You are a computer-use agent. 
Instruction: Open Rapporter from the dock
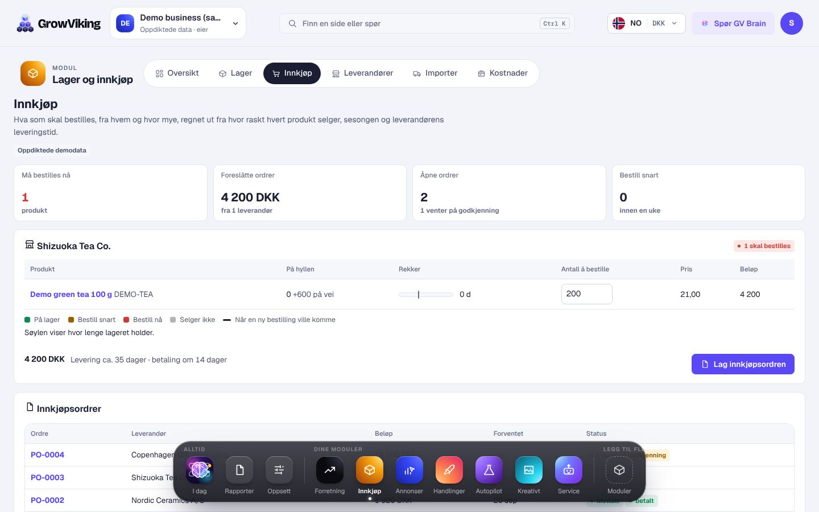(239, 470)
